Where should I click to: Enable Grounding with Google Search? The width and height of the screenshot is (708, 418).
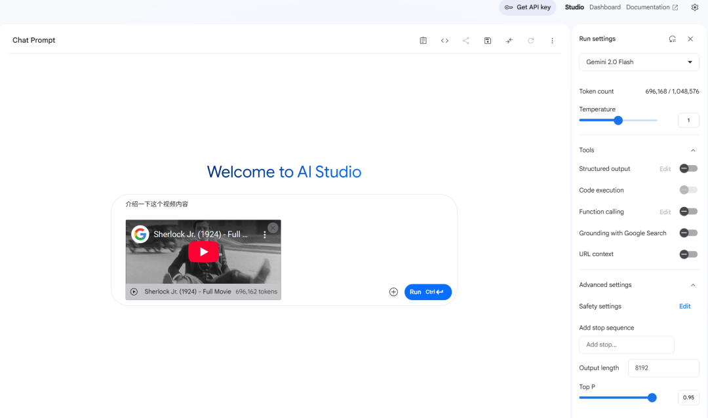(x=688, y=233)
